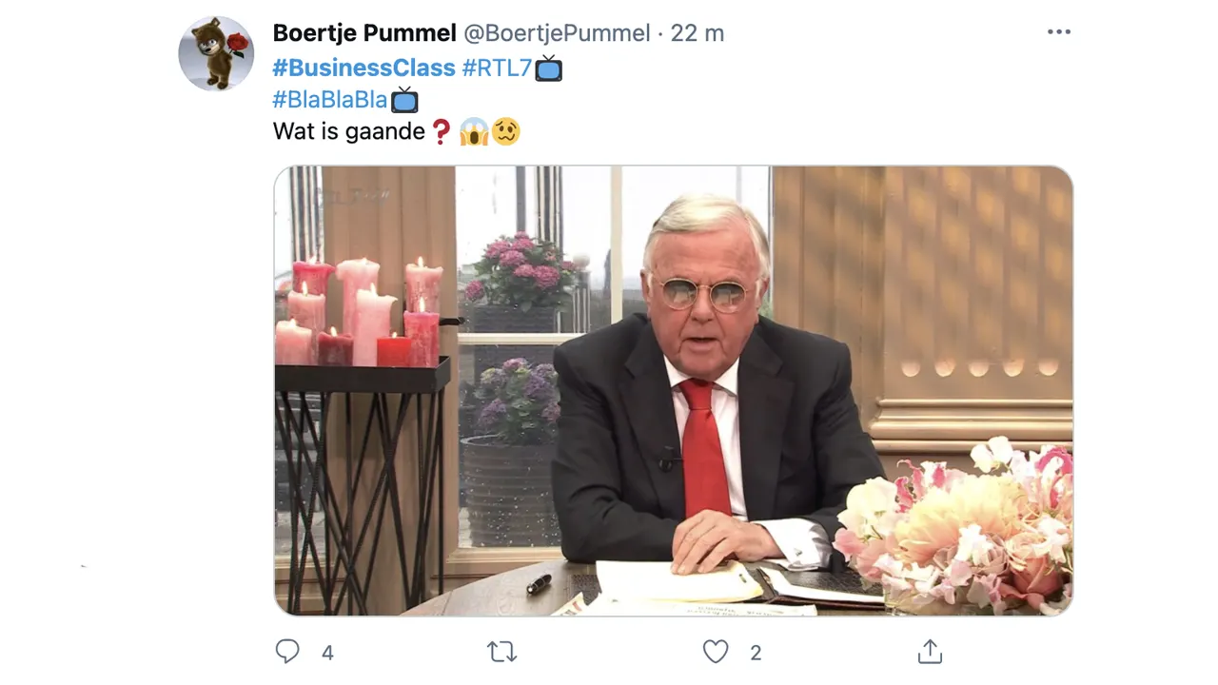Click the TV emoji after #BlaBlaBla
Image resolution: width=1218 pixels, height=685 pixels.
404,99
